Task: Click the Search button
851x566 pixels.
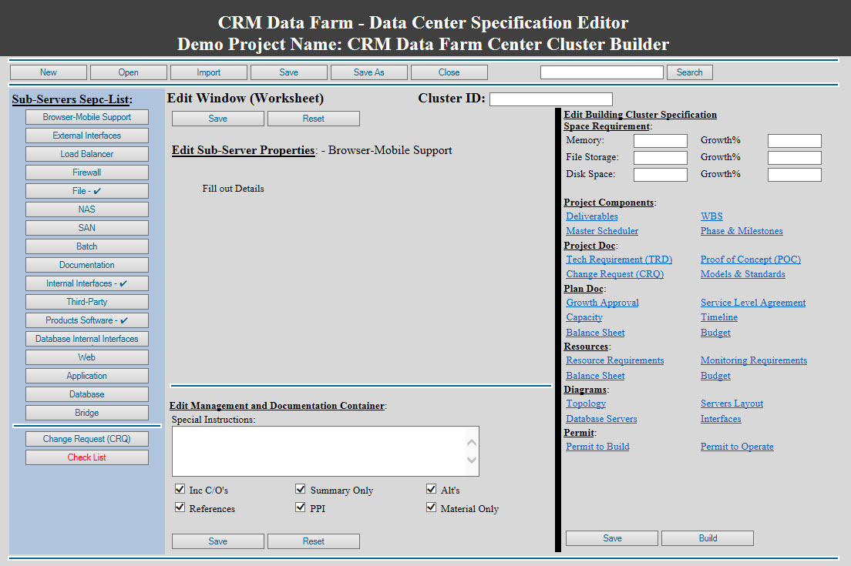Action: 689,72
